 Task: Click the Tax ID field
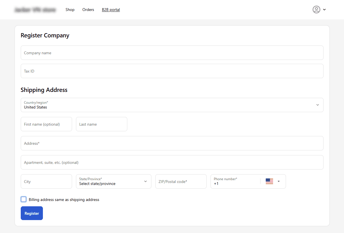172,71
